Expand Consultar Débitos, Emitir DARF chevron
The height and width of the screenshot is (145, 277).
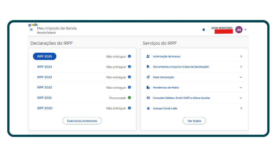pyautogui.click(x=241, y=98)
